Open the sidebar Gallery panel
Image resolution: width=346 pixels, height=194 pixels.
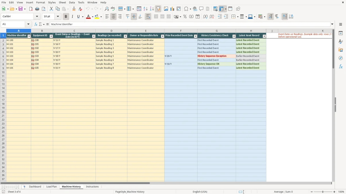click(341, 50)
